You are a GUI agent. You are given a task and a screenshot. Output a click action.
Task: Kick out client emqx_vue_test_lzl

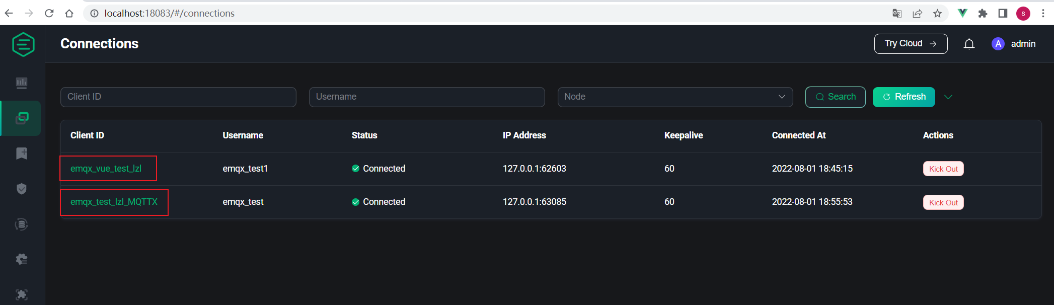click(x=943, y=169)
